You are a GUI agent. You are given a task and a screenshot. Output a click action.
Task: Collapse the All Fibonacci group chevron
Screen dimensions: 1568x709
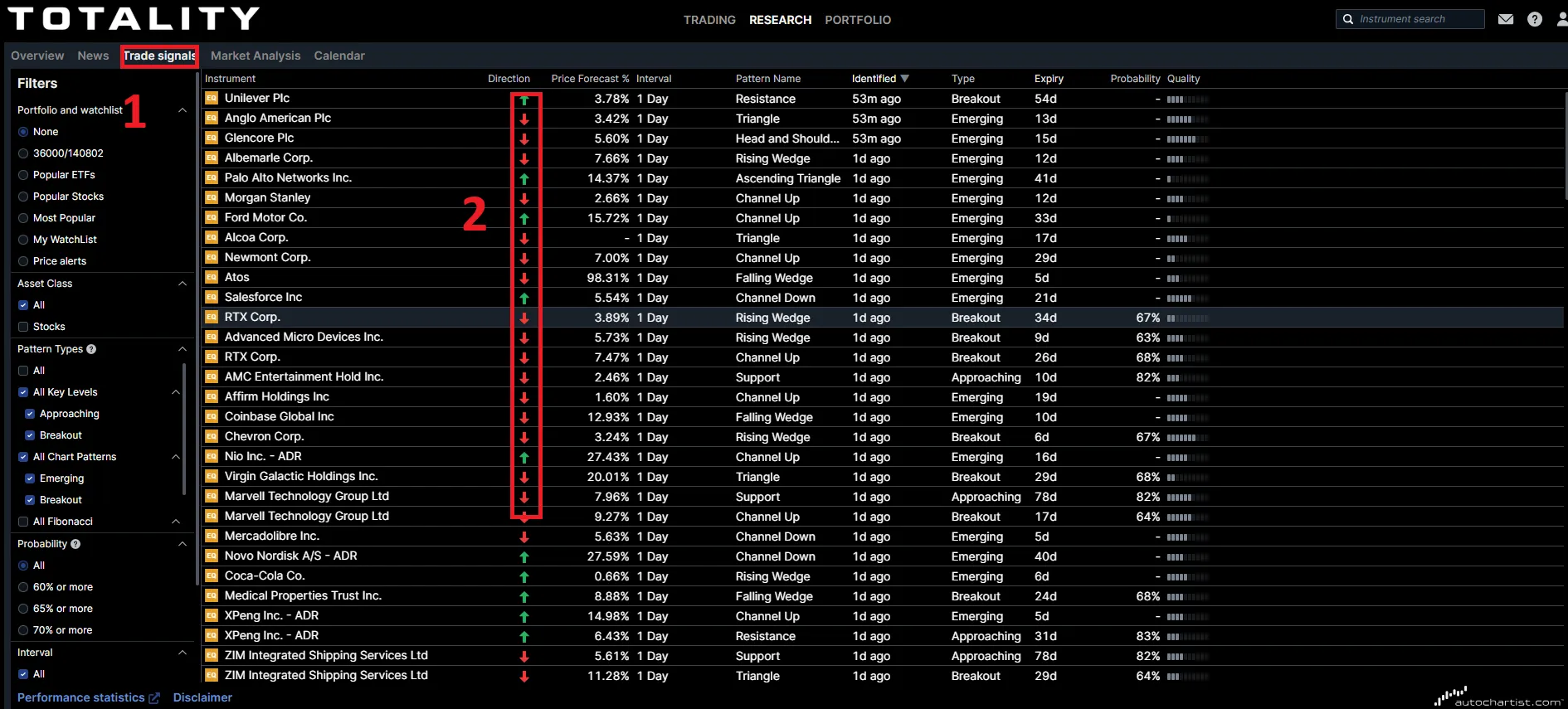(x=176, y=522)
